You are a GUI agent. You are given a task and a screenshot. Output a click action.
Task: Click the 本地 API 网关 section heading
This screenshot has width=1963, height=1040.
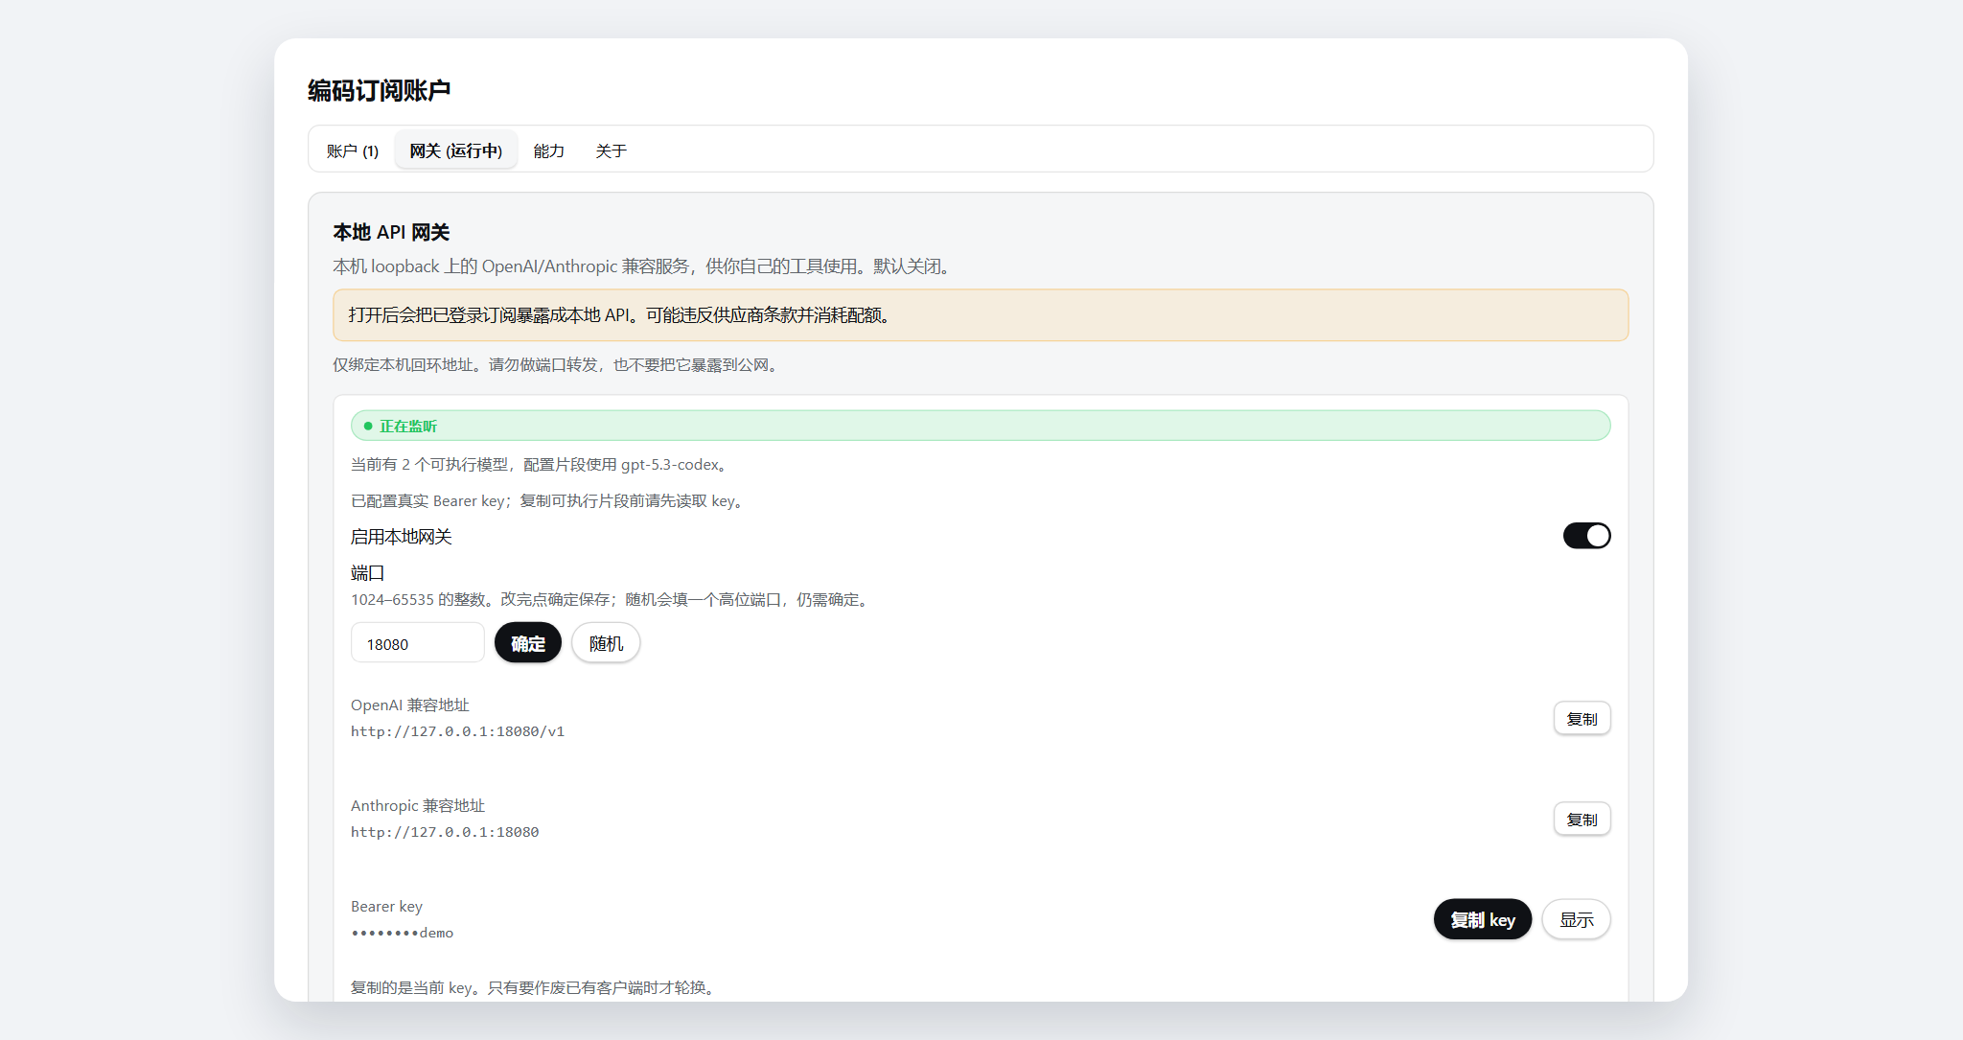pos(391,232)
